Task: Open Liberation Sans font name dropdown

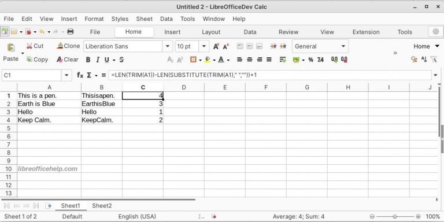Action: pos(167,46)
